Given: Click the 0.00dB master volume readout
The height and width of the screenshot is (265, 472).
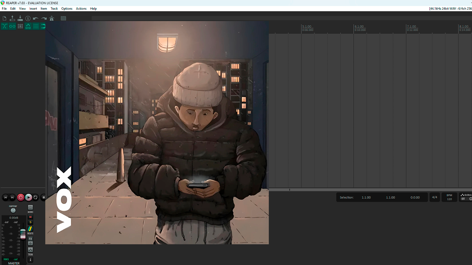Looking at the screenshot, I should tap(14, 218).
